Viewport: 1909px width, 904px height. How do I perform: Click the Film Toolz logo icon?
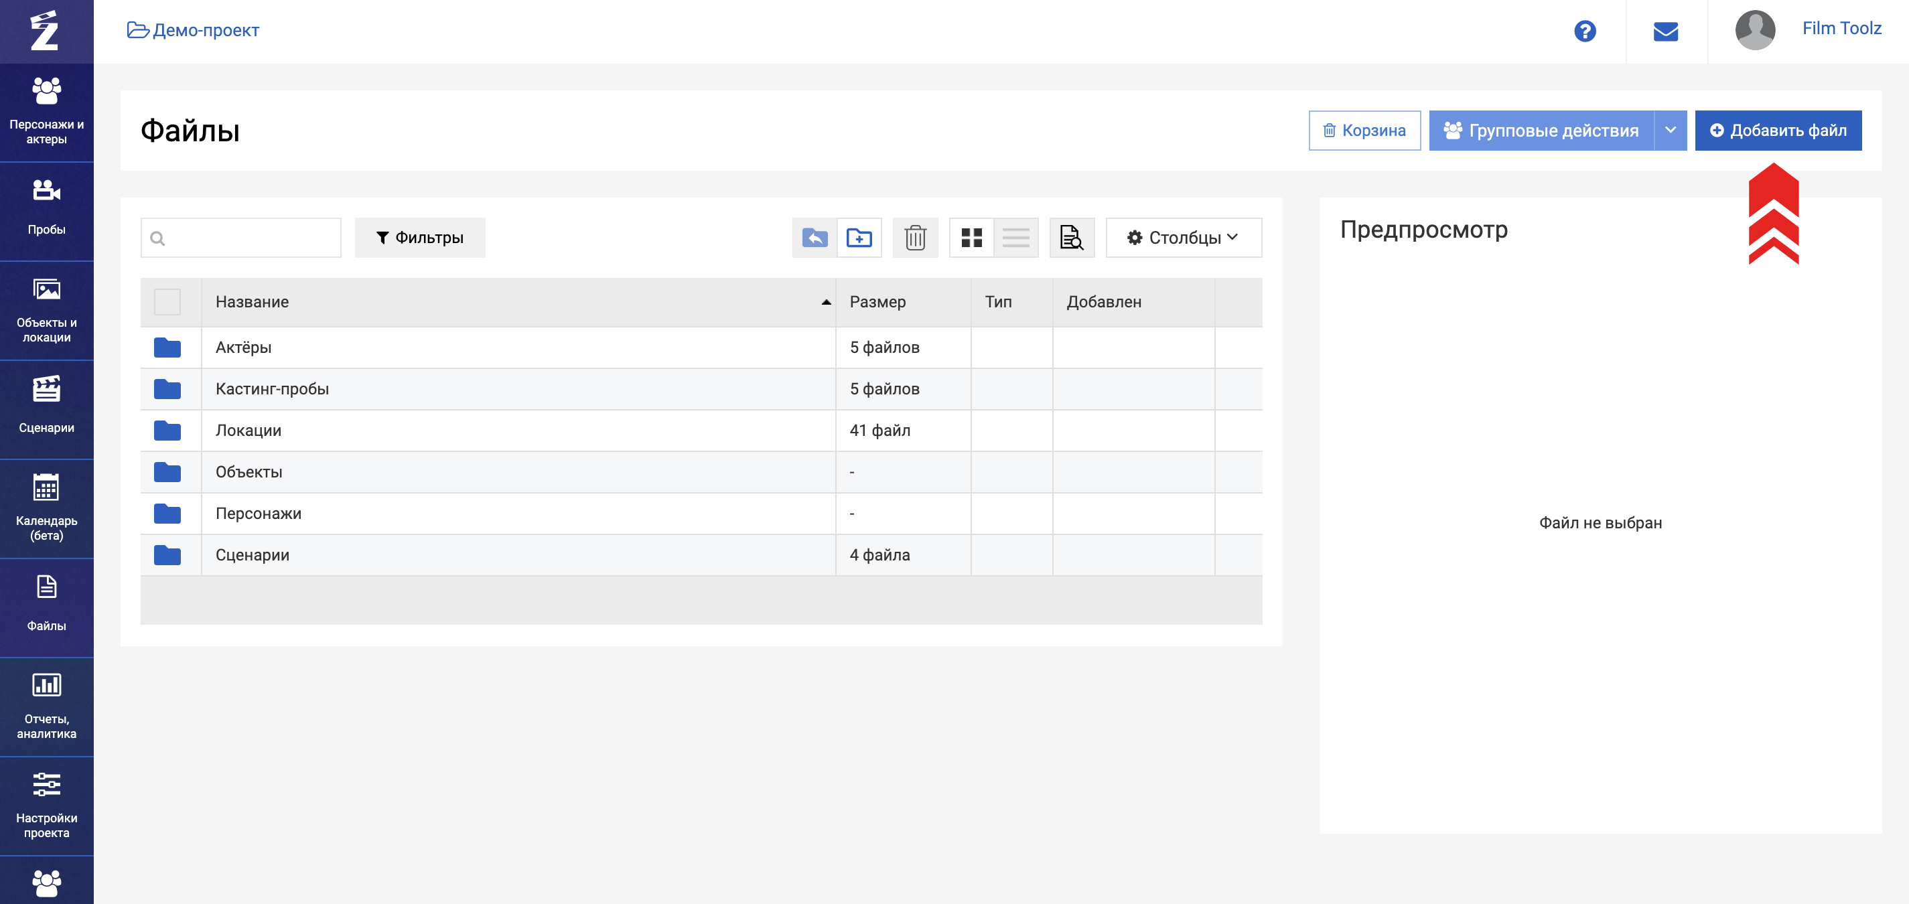point(44,30)
